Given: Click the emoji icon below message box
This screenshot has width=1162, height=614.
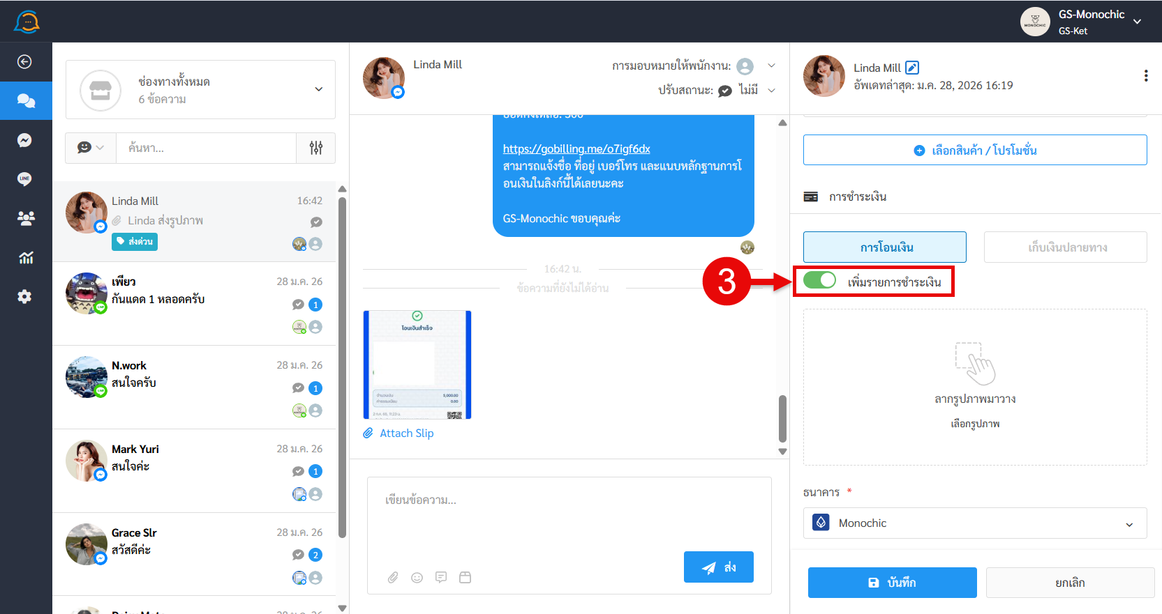Looking at the screenshot, I should 417,577.
